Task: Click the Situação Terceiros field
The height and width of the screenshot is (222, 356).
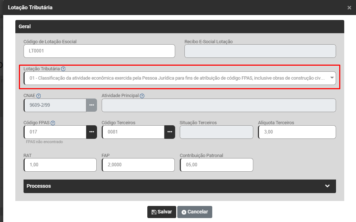Action: click(217, 132)
